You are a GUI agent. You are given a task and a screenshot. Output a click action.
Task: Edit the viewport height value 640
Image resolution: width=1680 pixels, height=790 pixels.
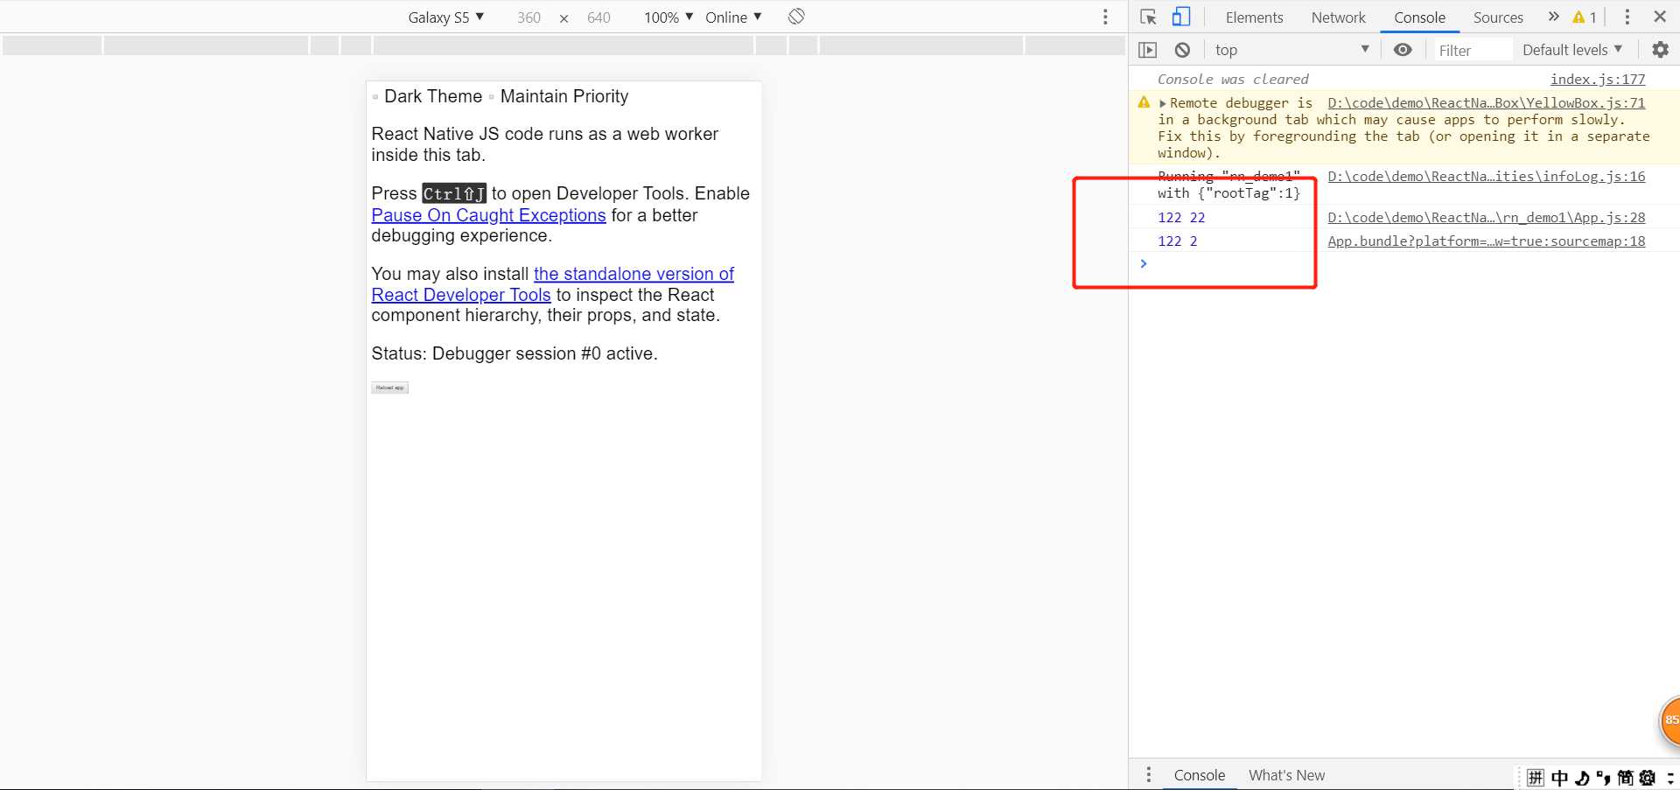pyautogui.click(x=598, y=17)
